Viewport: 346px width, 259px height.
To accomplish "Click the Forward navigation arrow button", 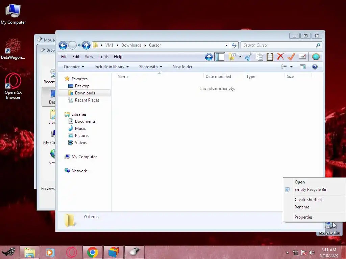I will (72, 46).
